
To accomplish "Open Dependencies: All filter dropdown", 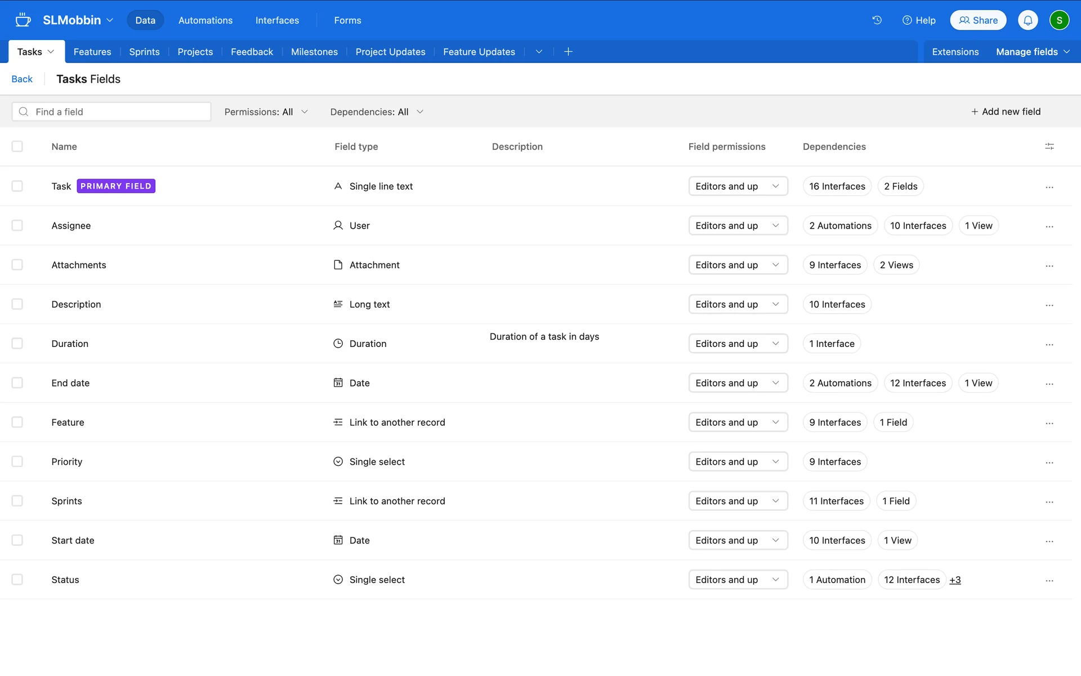I will (376, 112).
